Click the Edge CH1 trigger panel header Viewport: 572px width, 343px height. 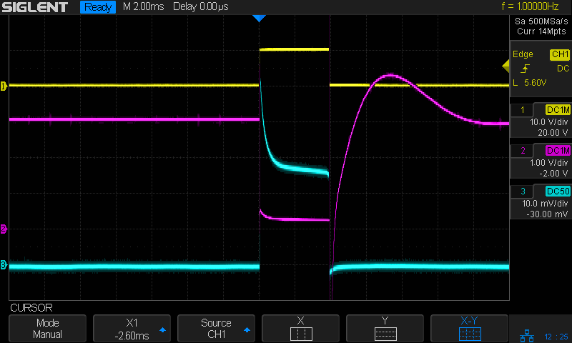(x=541, y=54)
